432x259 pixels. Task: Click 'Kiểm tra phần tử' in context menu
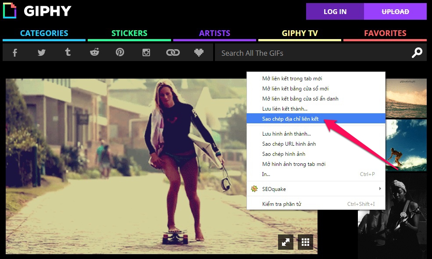[x=282, y=204]
